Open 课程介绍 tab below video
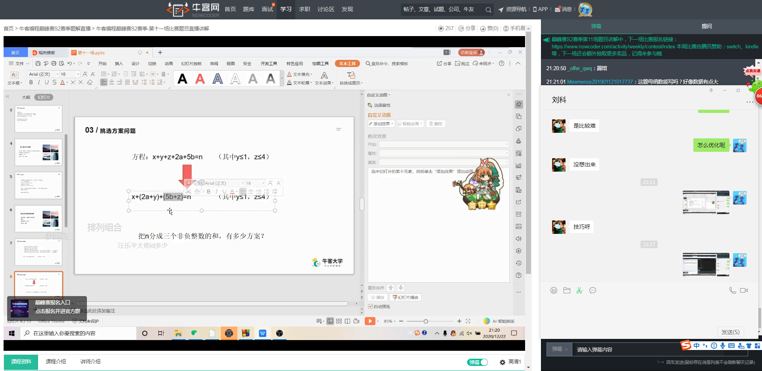 coord(56,361)
